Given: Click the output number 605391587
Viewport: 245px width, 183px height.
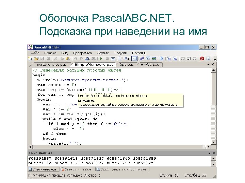Looking at the screenshot, I should (40, 158).
